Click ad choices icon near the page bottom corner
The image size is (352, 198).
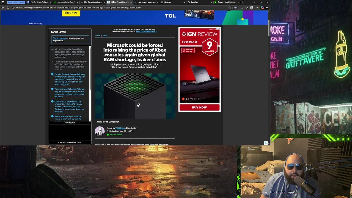pos(266,143)
